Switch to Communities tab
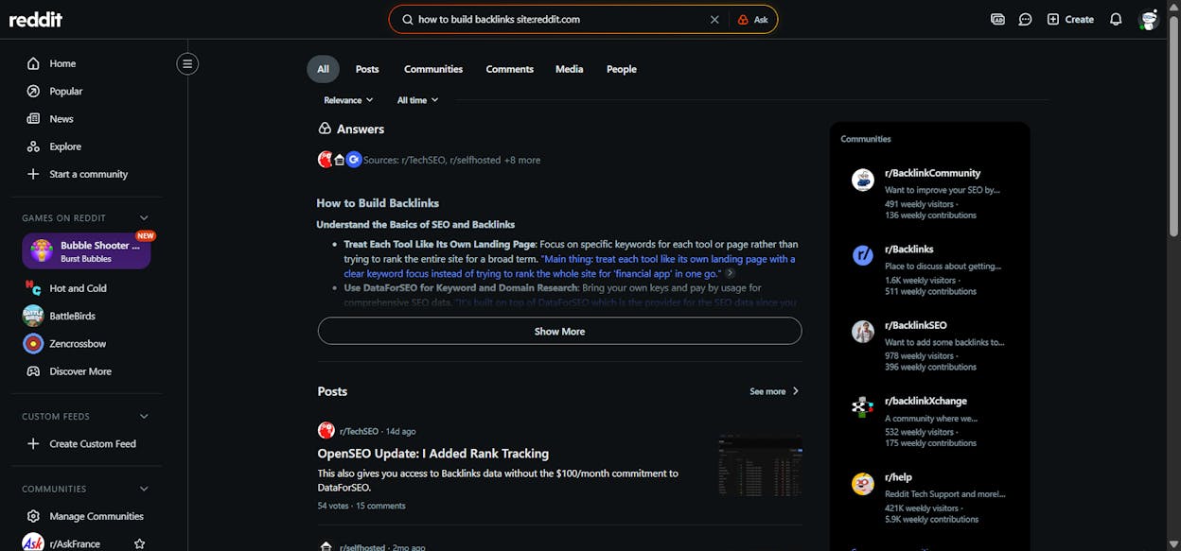This screenshot has width=1181, height=551. click(433, 69)
